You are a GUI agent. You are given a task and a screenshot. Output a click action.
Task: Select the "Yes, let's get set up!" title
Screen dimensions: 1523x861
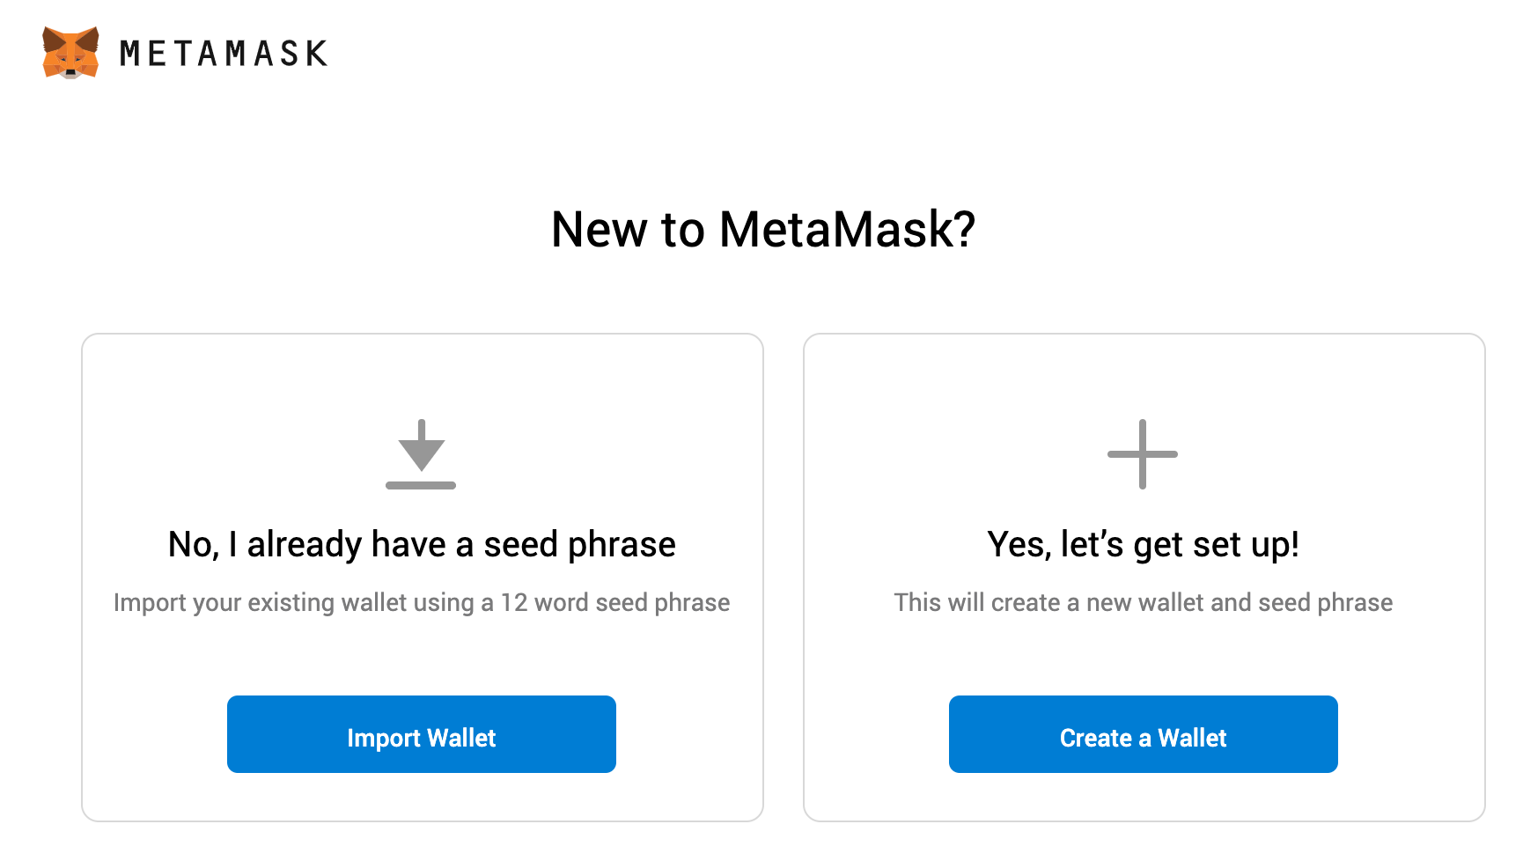1144,544
